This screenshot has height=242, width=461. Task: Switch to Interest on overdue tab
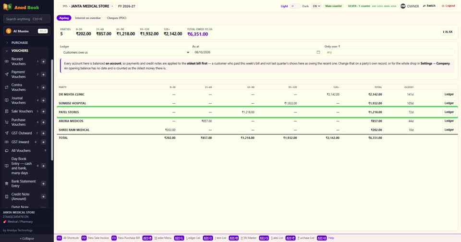(87, 18)
